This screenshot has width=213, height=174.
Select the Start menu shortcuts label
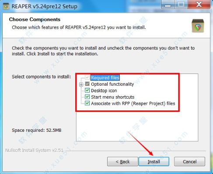click(113, 97)
